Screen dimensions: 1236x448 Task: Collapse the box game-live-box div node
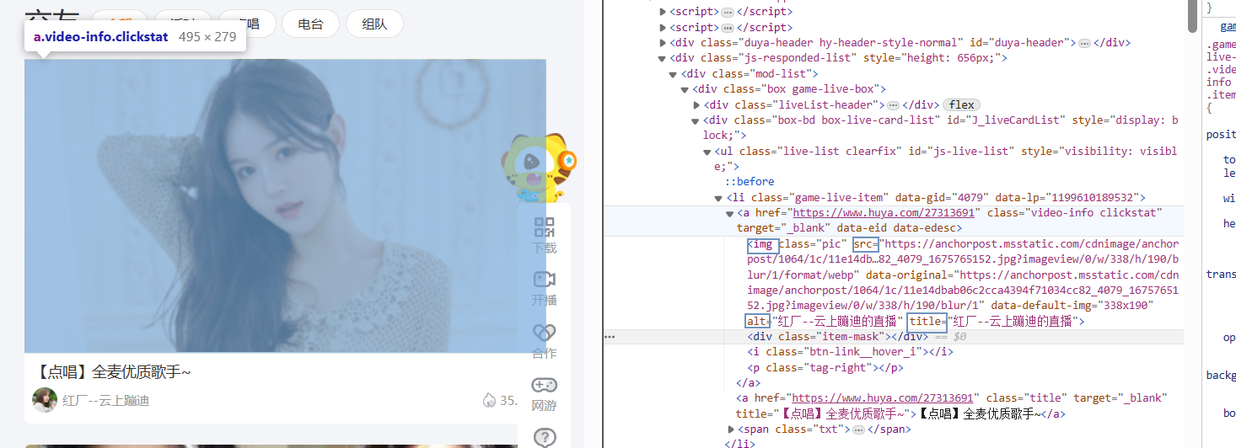tap(685, 89)
